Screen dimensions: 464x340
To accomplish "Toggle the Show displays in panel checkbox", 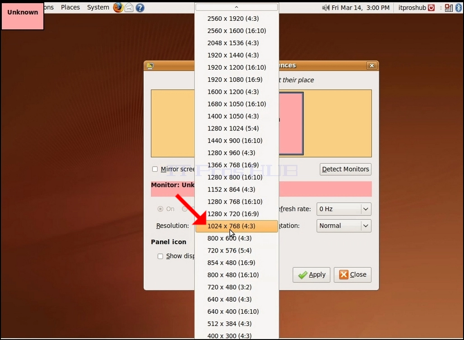I will pos(160,256).
